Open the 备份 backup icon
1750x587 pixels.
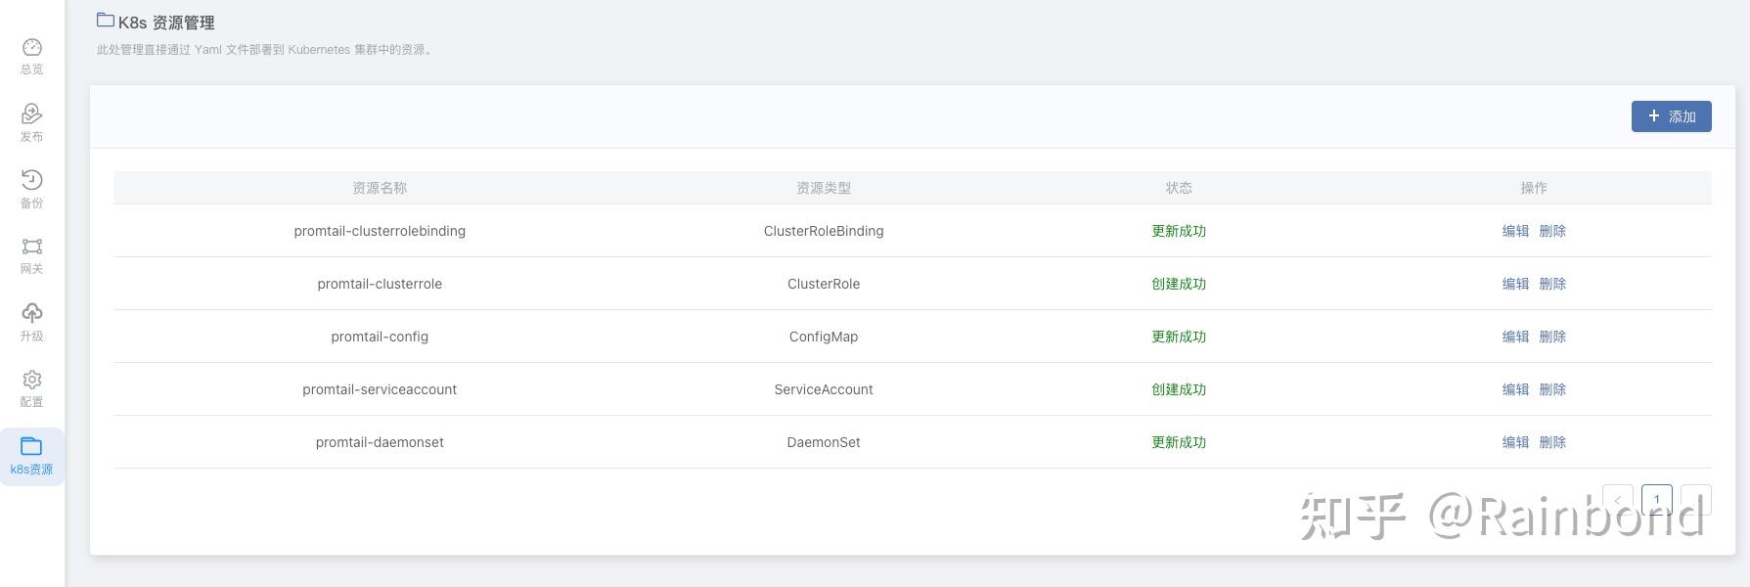[x=32, y=180]
